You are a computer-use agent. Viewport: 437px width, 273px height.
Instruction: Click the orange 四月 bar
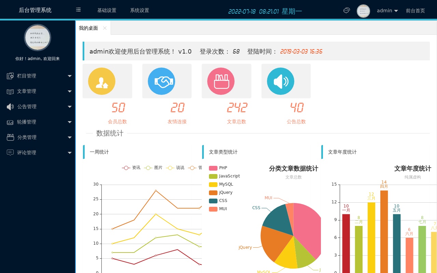(384, 231)
